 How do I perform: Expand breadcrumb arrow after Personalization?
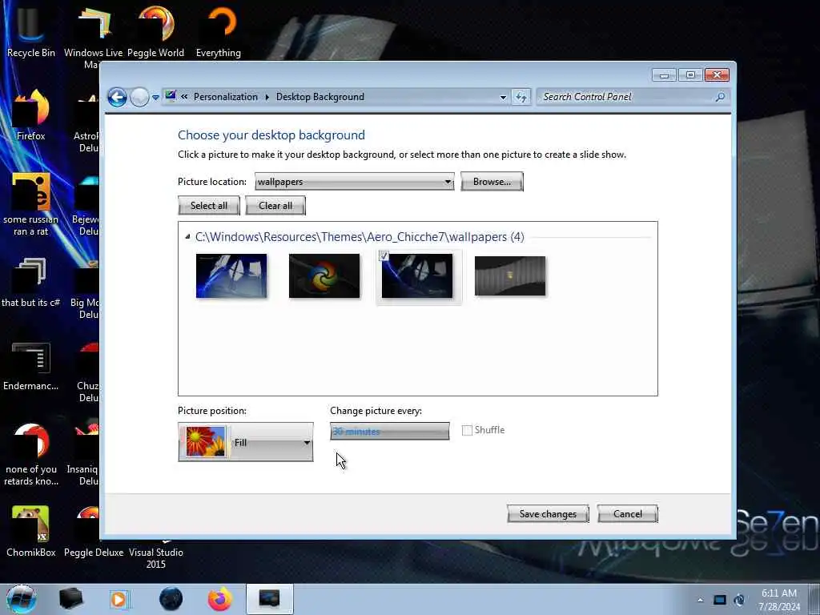click(x=267, y=97)
